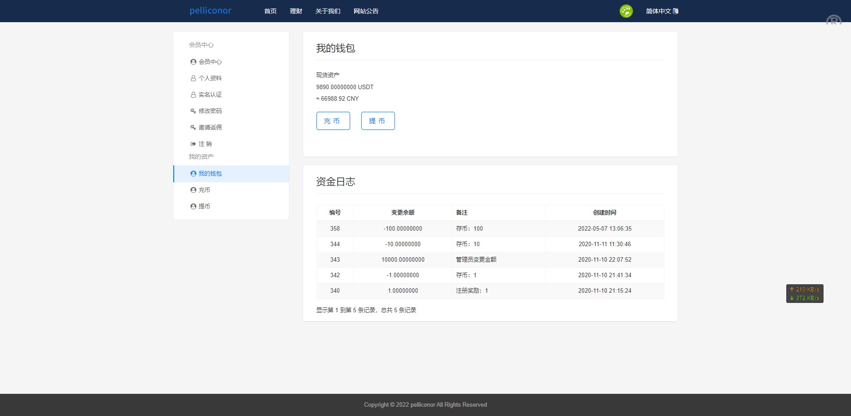Open the 简体中文 language dropdown
The height and width of the screenshot is (416, 851).
pyautogui.click(x=662, y=11)
